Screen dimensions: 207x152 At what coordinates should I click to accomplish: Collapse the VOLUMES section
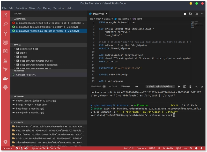pyautogui.click(x=49, y=122)
